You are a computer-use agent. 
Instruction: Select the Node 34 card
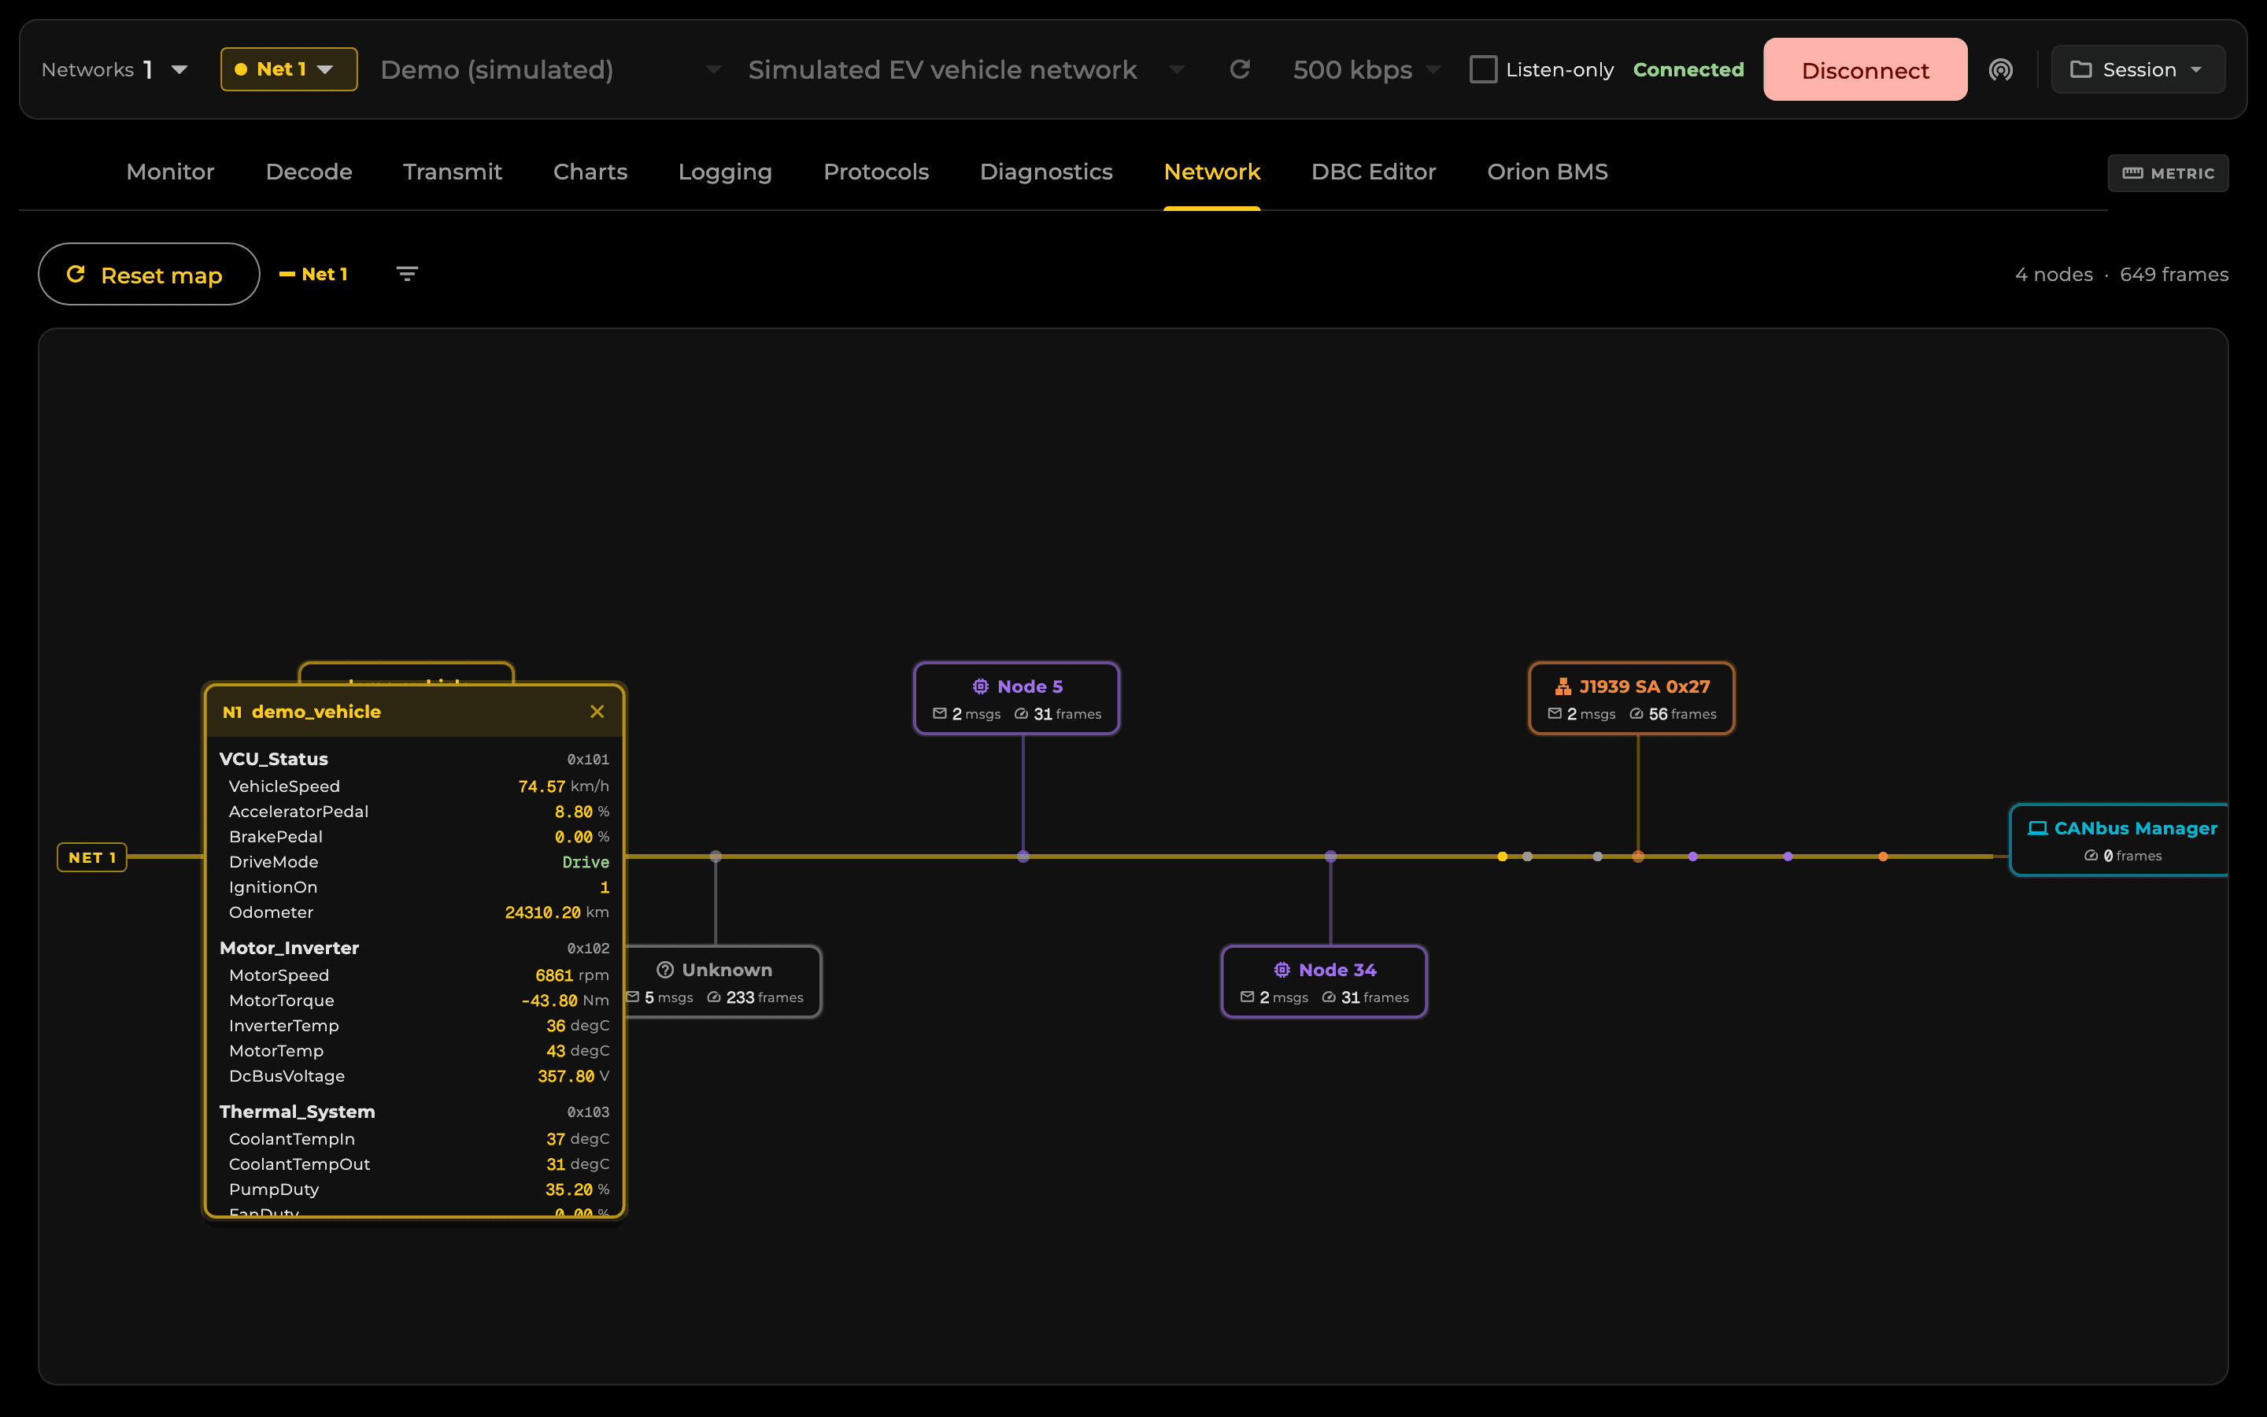click(1324, 981)
